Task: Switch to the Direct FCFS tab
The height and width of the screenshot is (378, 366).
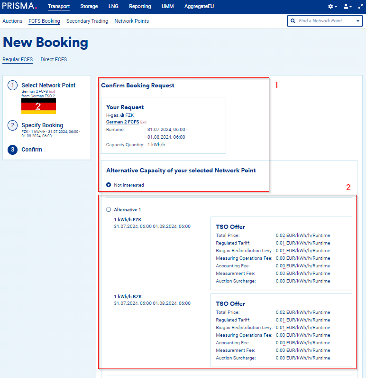Action: pyautogui.click(x=54, y=59)
